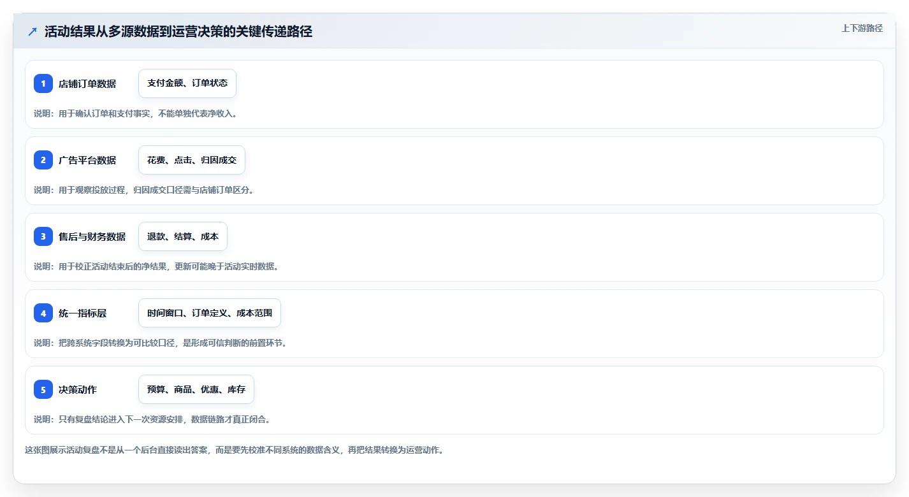Click the step 2 number badge
The width and height of the screenshot is (909, 497).
(43, 160)
